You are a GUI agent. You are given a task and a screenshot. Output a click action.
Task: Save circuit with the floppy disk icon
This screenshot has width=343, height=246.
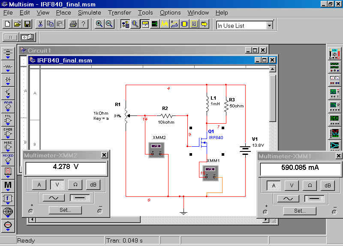coord(27,24)
